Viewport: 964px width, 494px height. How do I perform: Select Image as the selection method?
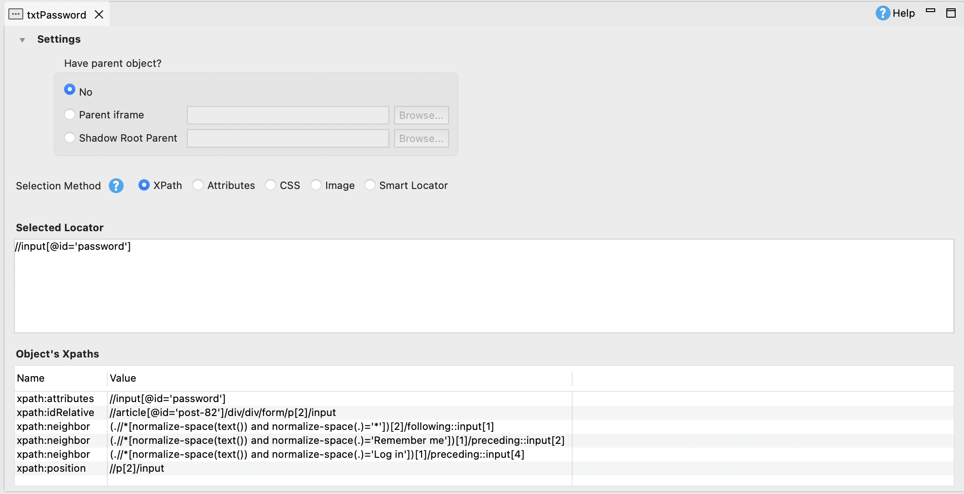(317, 185)
